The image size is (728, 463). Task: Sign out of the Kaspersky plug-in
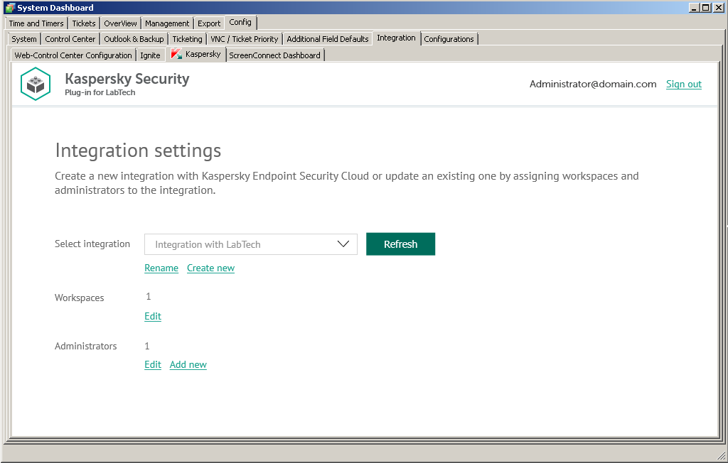click(683, 84)
